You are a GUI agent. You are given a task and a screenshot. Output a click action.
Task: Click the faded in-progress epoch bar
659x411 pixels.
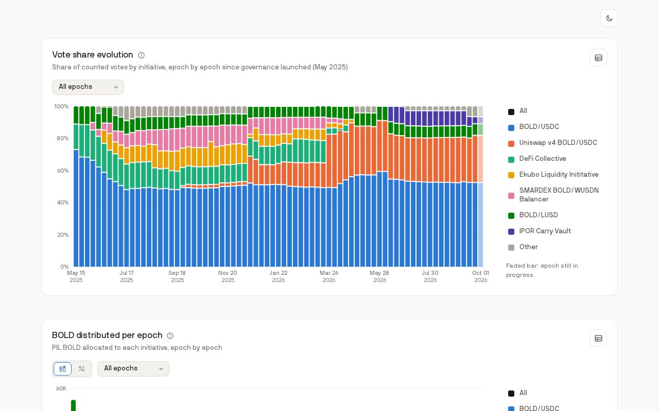pyautogui.click(x=480, y=186)
